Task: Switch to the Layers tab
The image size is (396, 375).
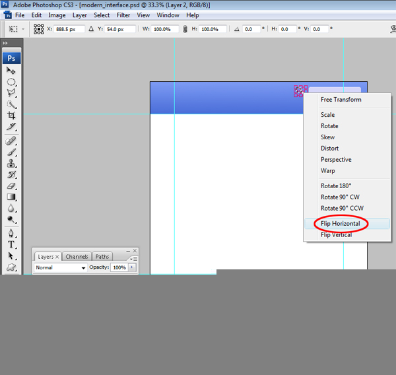Action: pos(48,257)
